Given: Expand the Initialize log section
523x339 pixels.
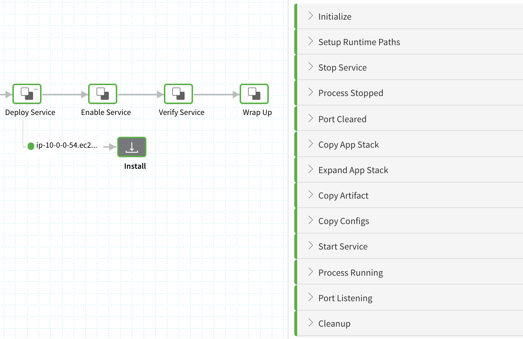Looking at the screenshot, I should coord(409,16).
